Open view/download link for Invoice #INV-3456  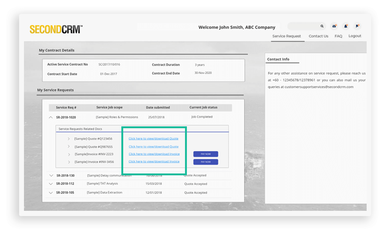pos(154,161)
